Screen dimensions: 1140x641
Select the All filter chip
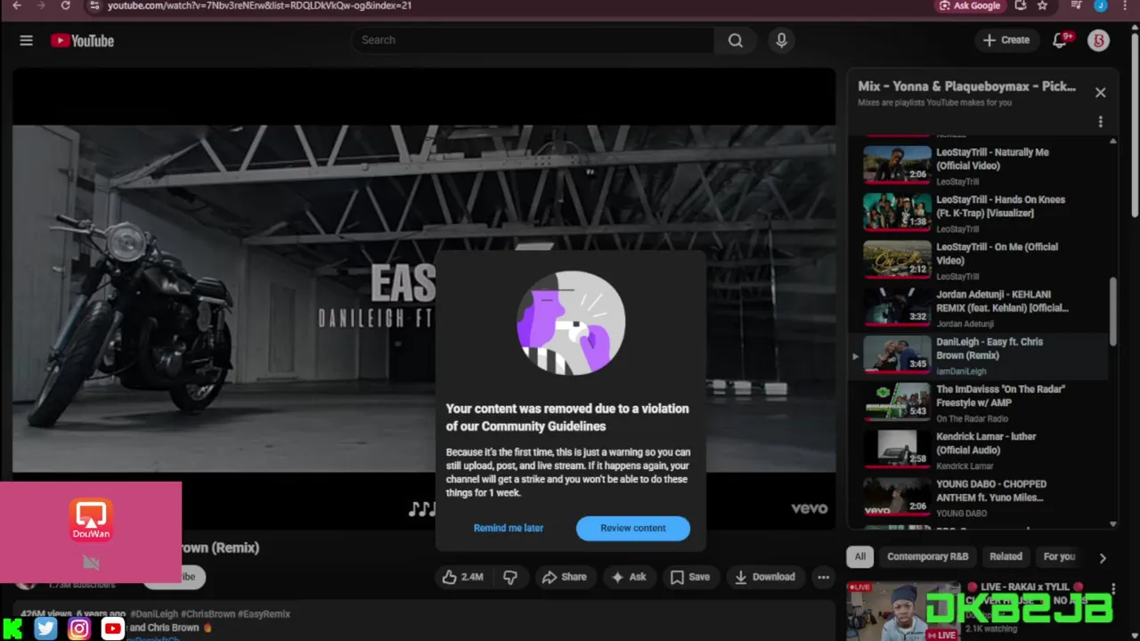[859, 556]
